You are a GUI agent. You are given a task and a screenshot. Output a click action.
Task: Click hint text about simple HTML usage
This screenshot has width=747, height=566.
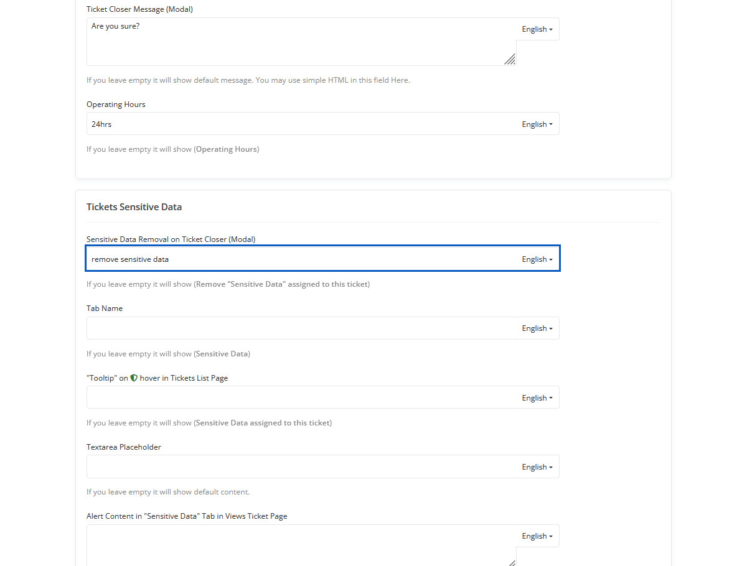(248, 80)
